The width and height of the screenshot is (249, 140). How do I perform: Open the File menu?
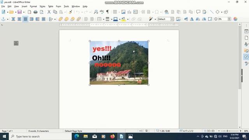(3, 6)
